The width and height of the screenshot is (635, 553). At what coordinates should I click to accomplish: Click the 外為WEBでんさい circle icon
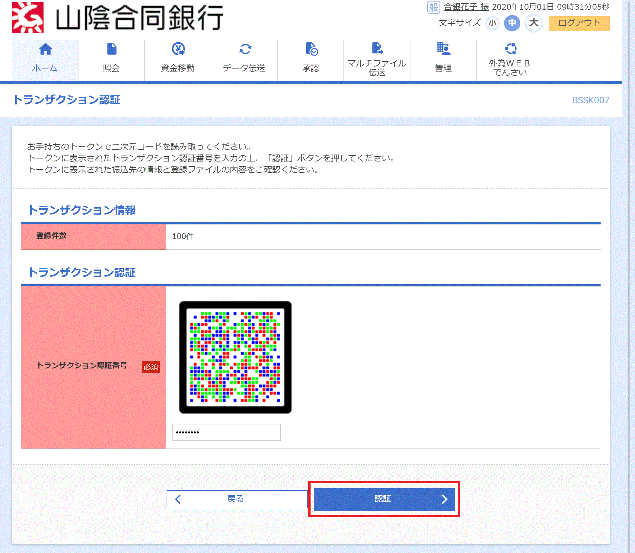tap(510, 49)
